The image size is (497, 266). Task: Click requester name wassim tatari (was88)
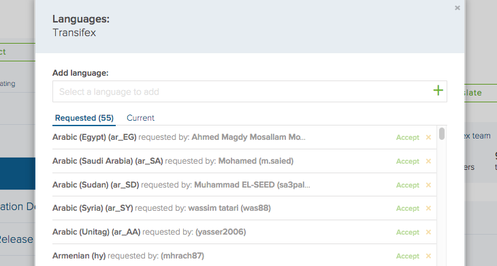[x=229, y=208]
